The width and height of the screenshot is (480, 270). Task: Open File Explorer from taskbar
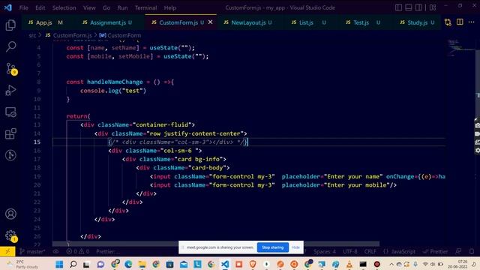pos(142,264)
